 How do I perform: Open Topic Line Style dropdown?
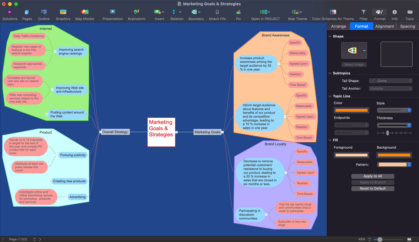[394, 110]
